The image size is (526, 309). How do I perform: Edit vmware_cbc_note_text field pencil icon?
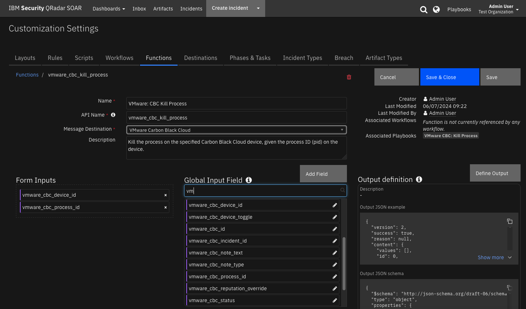point(335,253)
